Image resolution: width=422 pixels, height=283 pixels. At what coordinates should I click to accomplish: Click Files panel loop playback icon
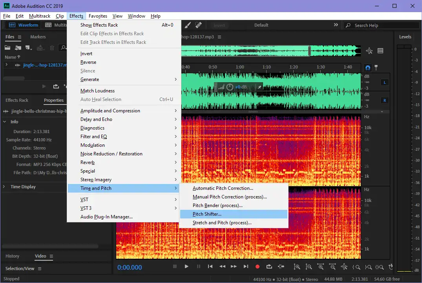click(56, 87)
